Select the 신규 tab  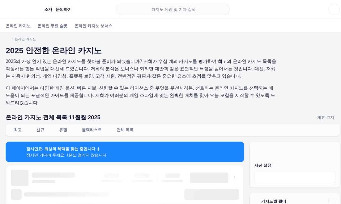click(x=40, y=130)
